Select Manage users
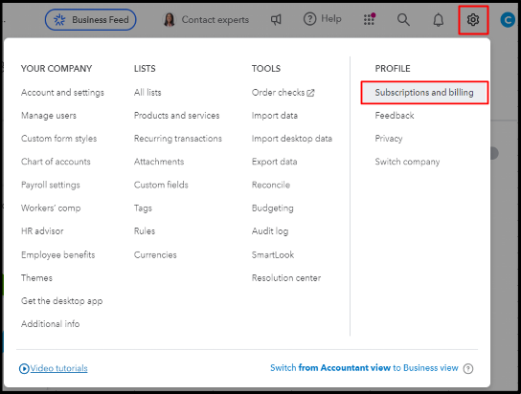The height and width of the screenshot is (394, 521). 49,116
